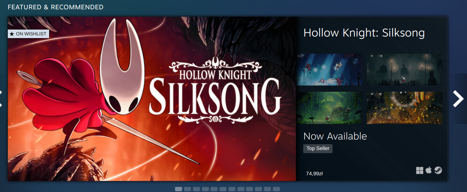467x192 pixels.
Task: Select the sixth carousel page dot
Action: pos(223,189)
